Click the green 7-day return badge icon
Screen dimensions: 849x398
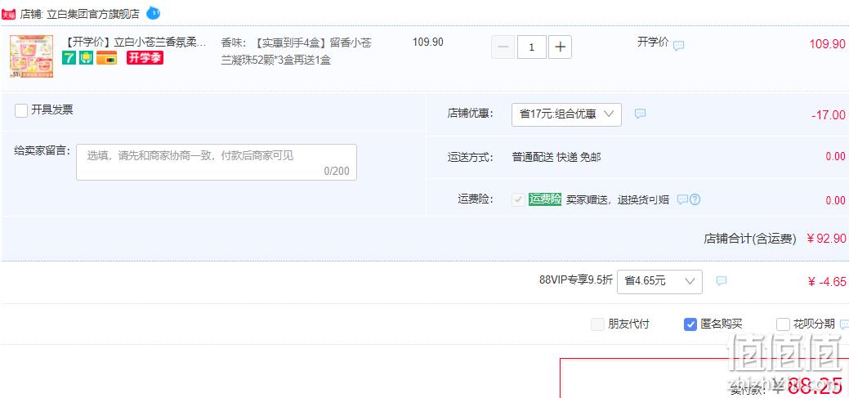(69, 57)
